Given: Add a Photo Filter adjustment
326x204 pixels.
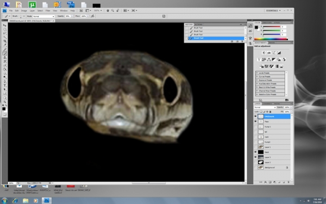Looking at the screenshot, I should coord(279,59).
